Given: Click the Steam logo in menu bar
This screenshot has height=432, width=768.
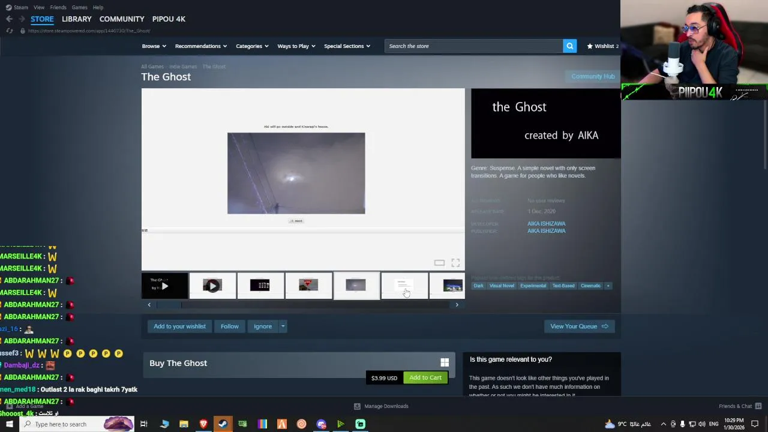Looking at the screenshot, I should pos(8,7).
